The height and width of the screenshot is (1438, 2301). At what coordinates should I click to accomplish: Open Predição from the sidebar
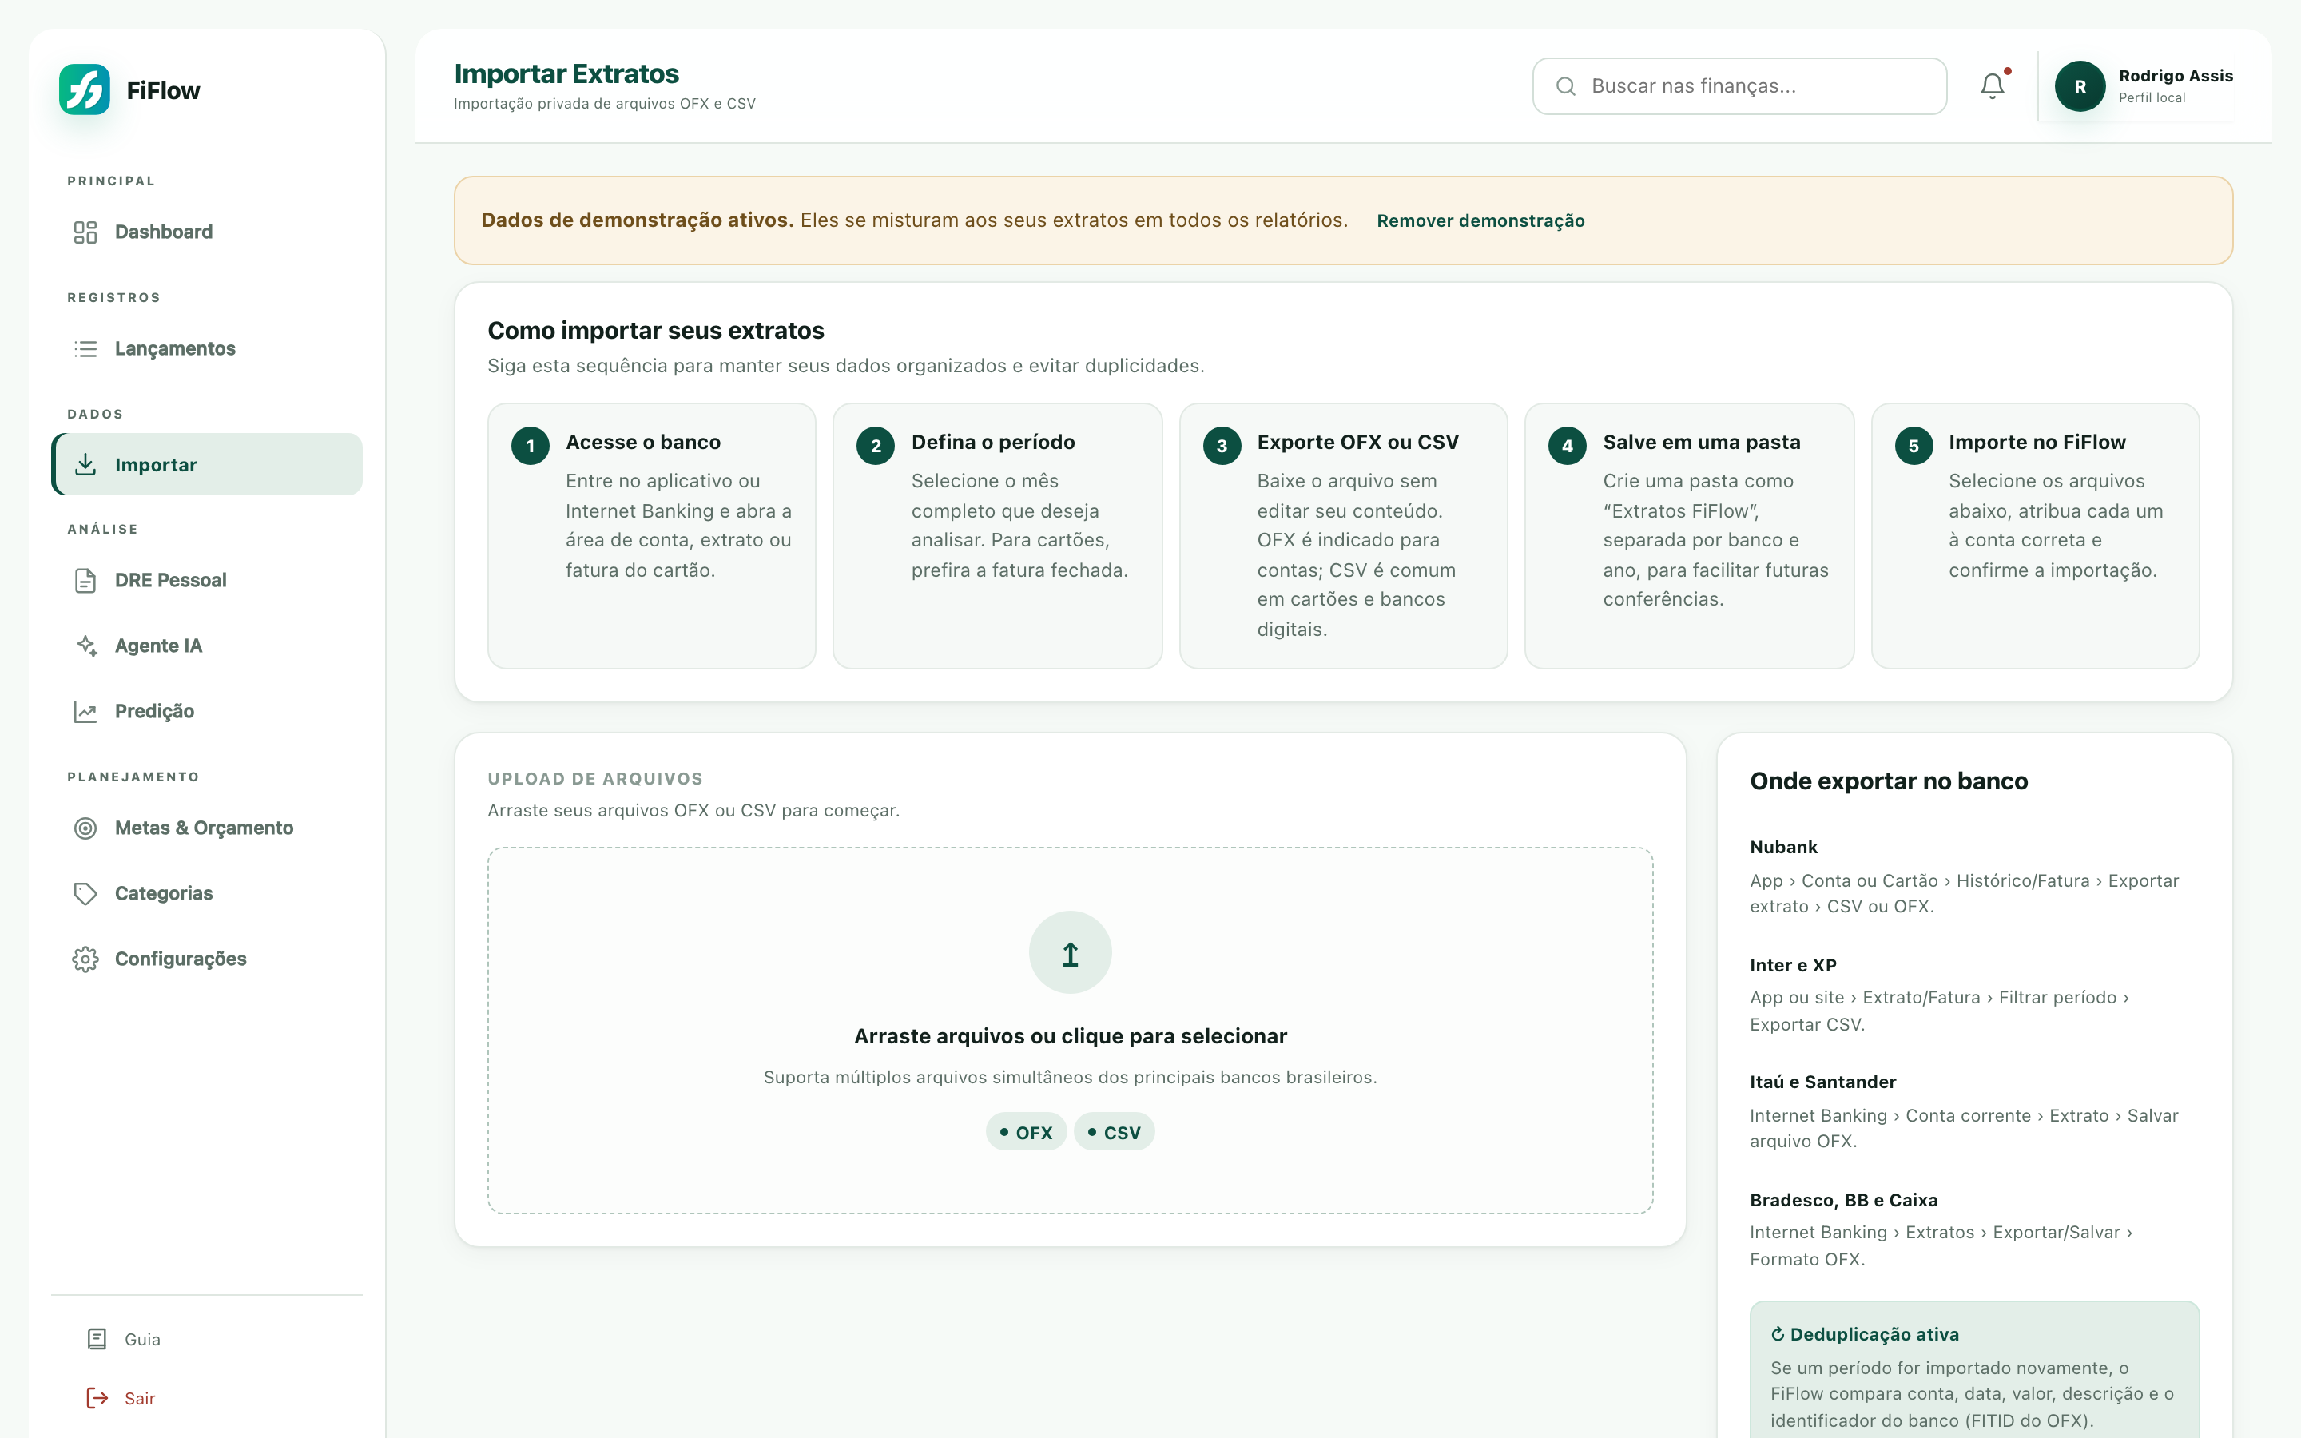tap(207, 711)
